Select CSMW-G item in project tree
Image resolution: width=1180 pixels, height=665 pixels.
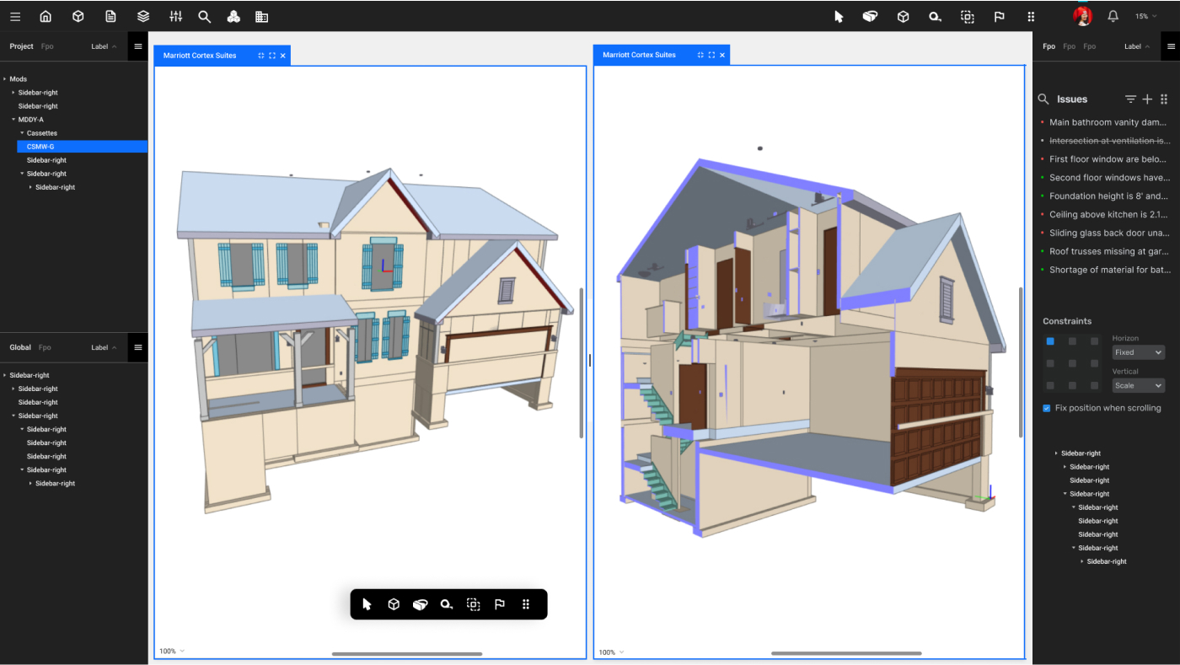coord(40,147)
